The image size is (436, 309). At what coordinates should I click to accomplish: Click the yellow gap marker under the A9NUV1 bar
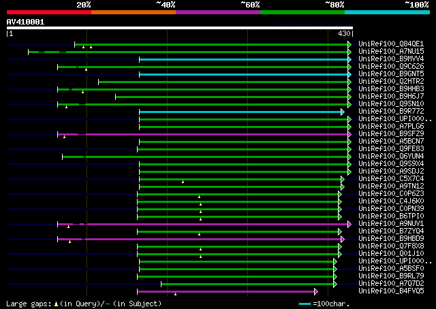click(68, 227)
